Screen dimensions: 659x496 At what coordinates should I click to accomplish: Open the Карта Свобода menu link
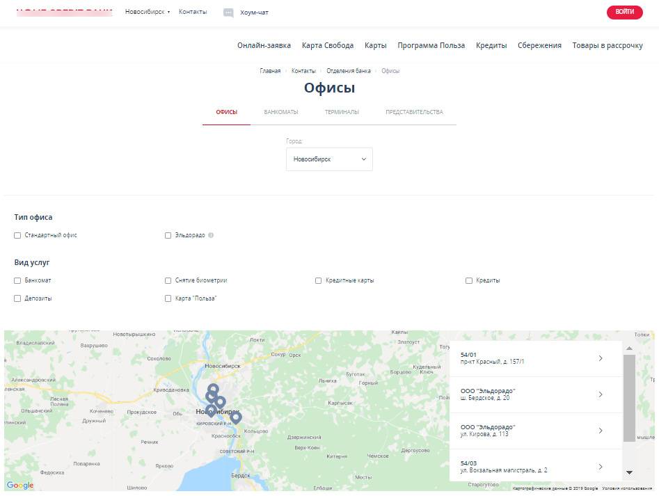[328, 45]
